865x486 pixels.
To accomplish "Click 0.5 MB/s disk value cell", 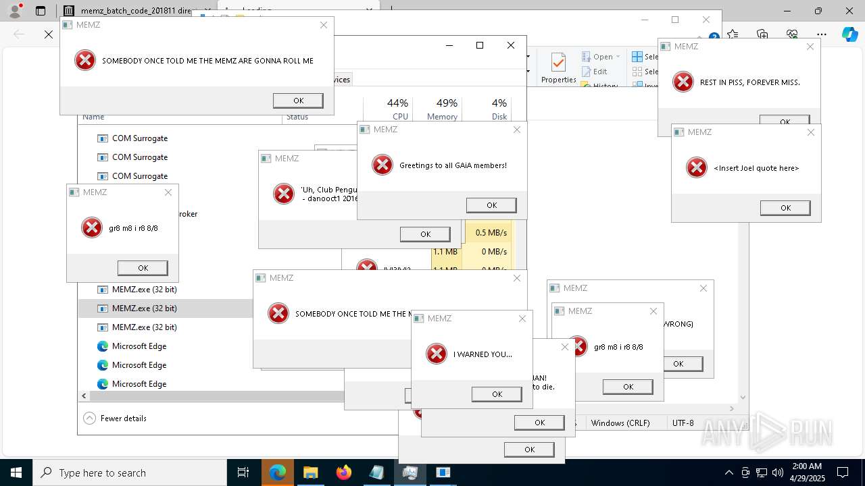I will coord(489,233).
